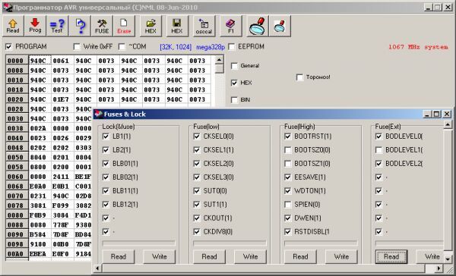
Task: Click Write under Fuse(High)
Action: (341, 256)
